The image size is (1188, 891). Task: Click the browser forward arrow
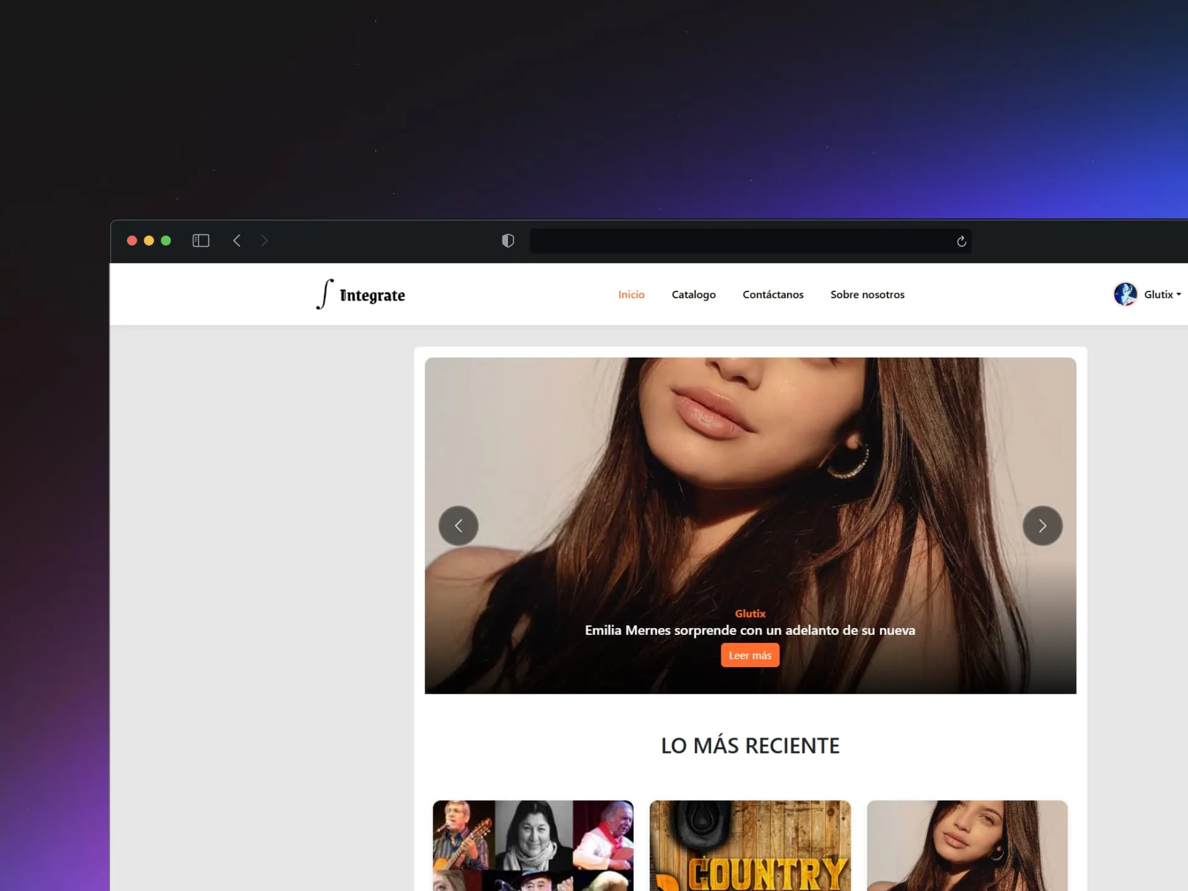(264, 241)
